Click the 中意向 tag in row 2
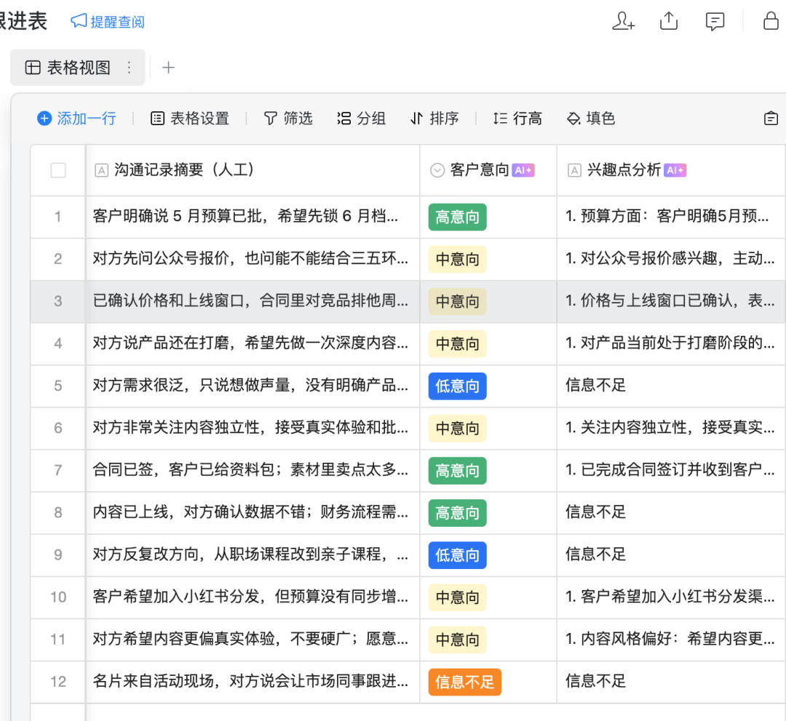Screen dimensions: 786x721 457,259
